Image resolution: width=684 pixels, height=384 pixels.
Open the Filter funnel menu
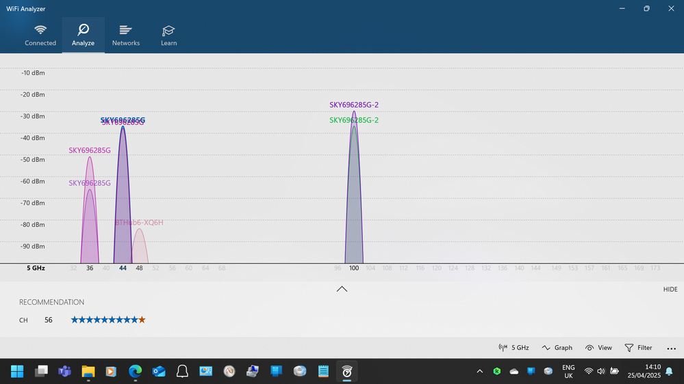638,348
